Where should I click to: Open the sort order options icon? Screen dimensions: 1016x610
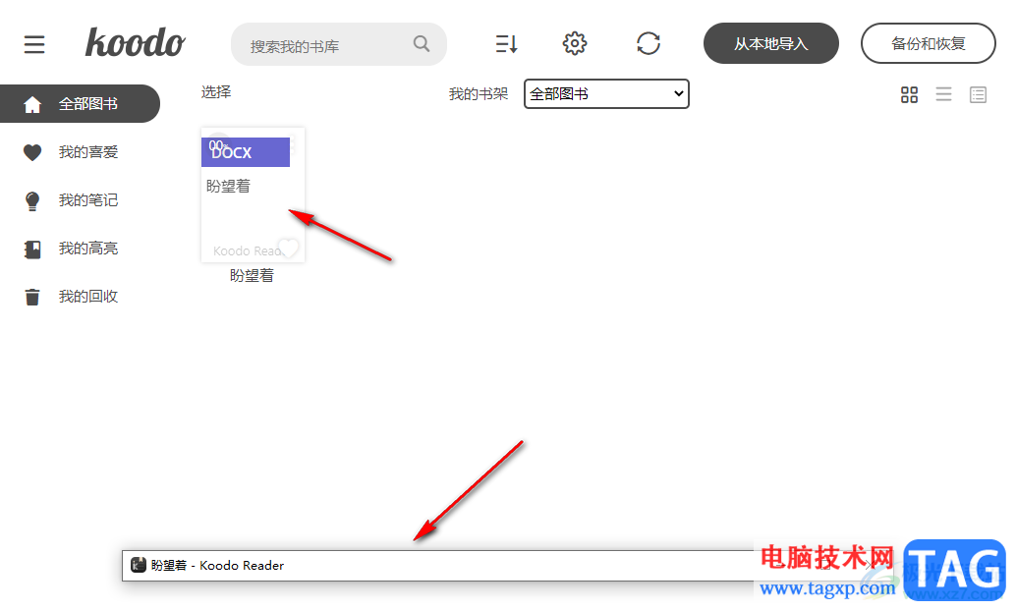click(506, 43)
